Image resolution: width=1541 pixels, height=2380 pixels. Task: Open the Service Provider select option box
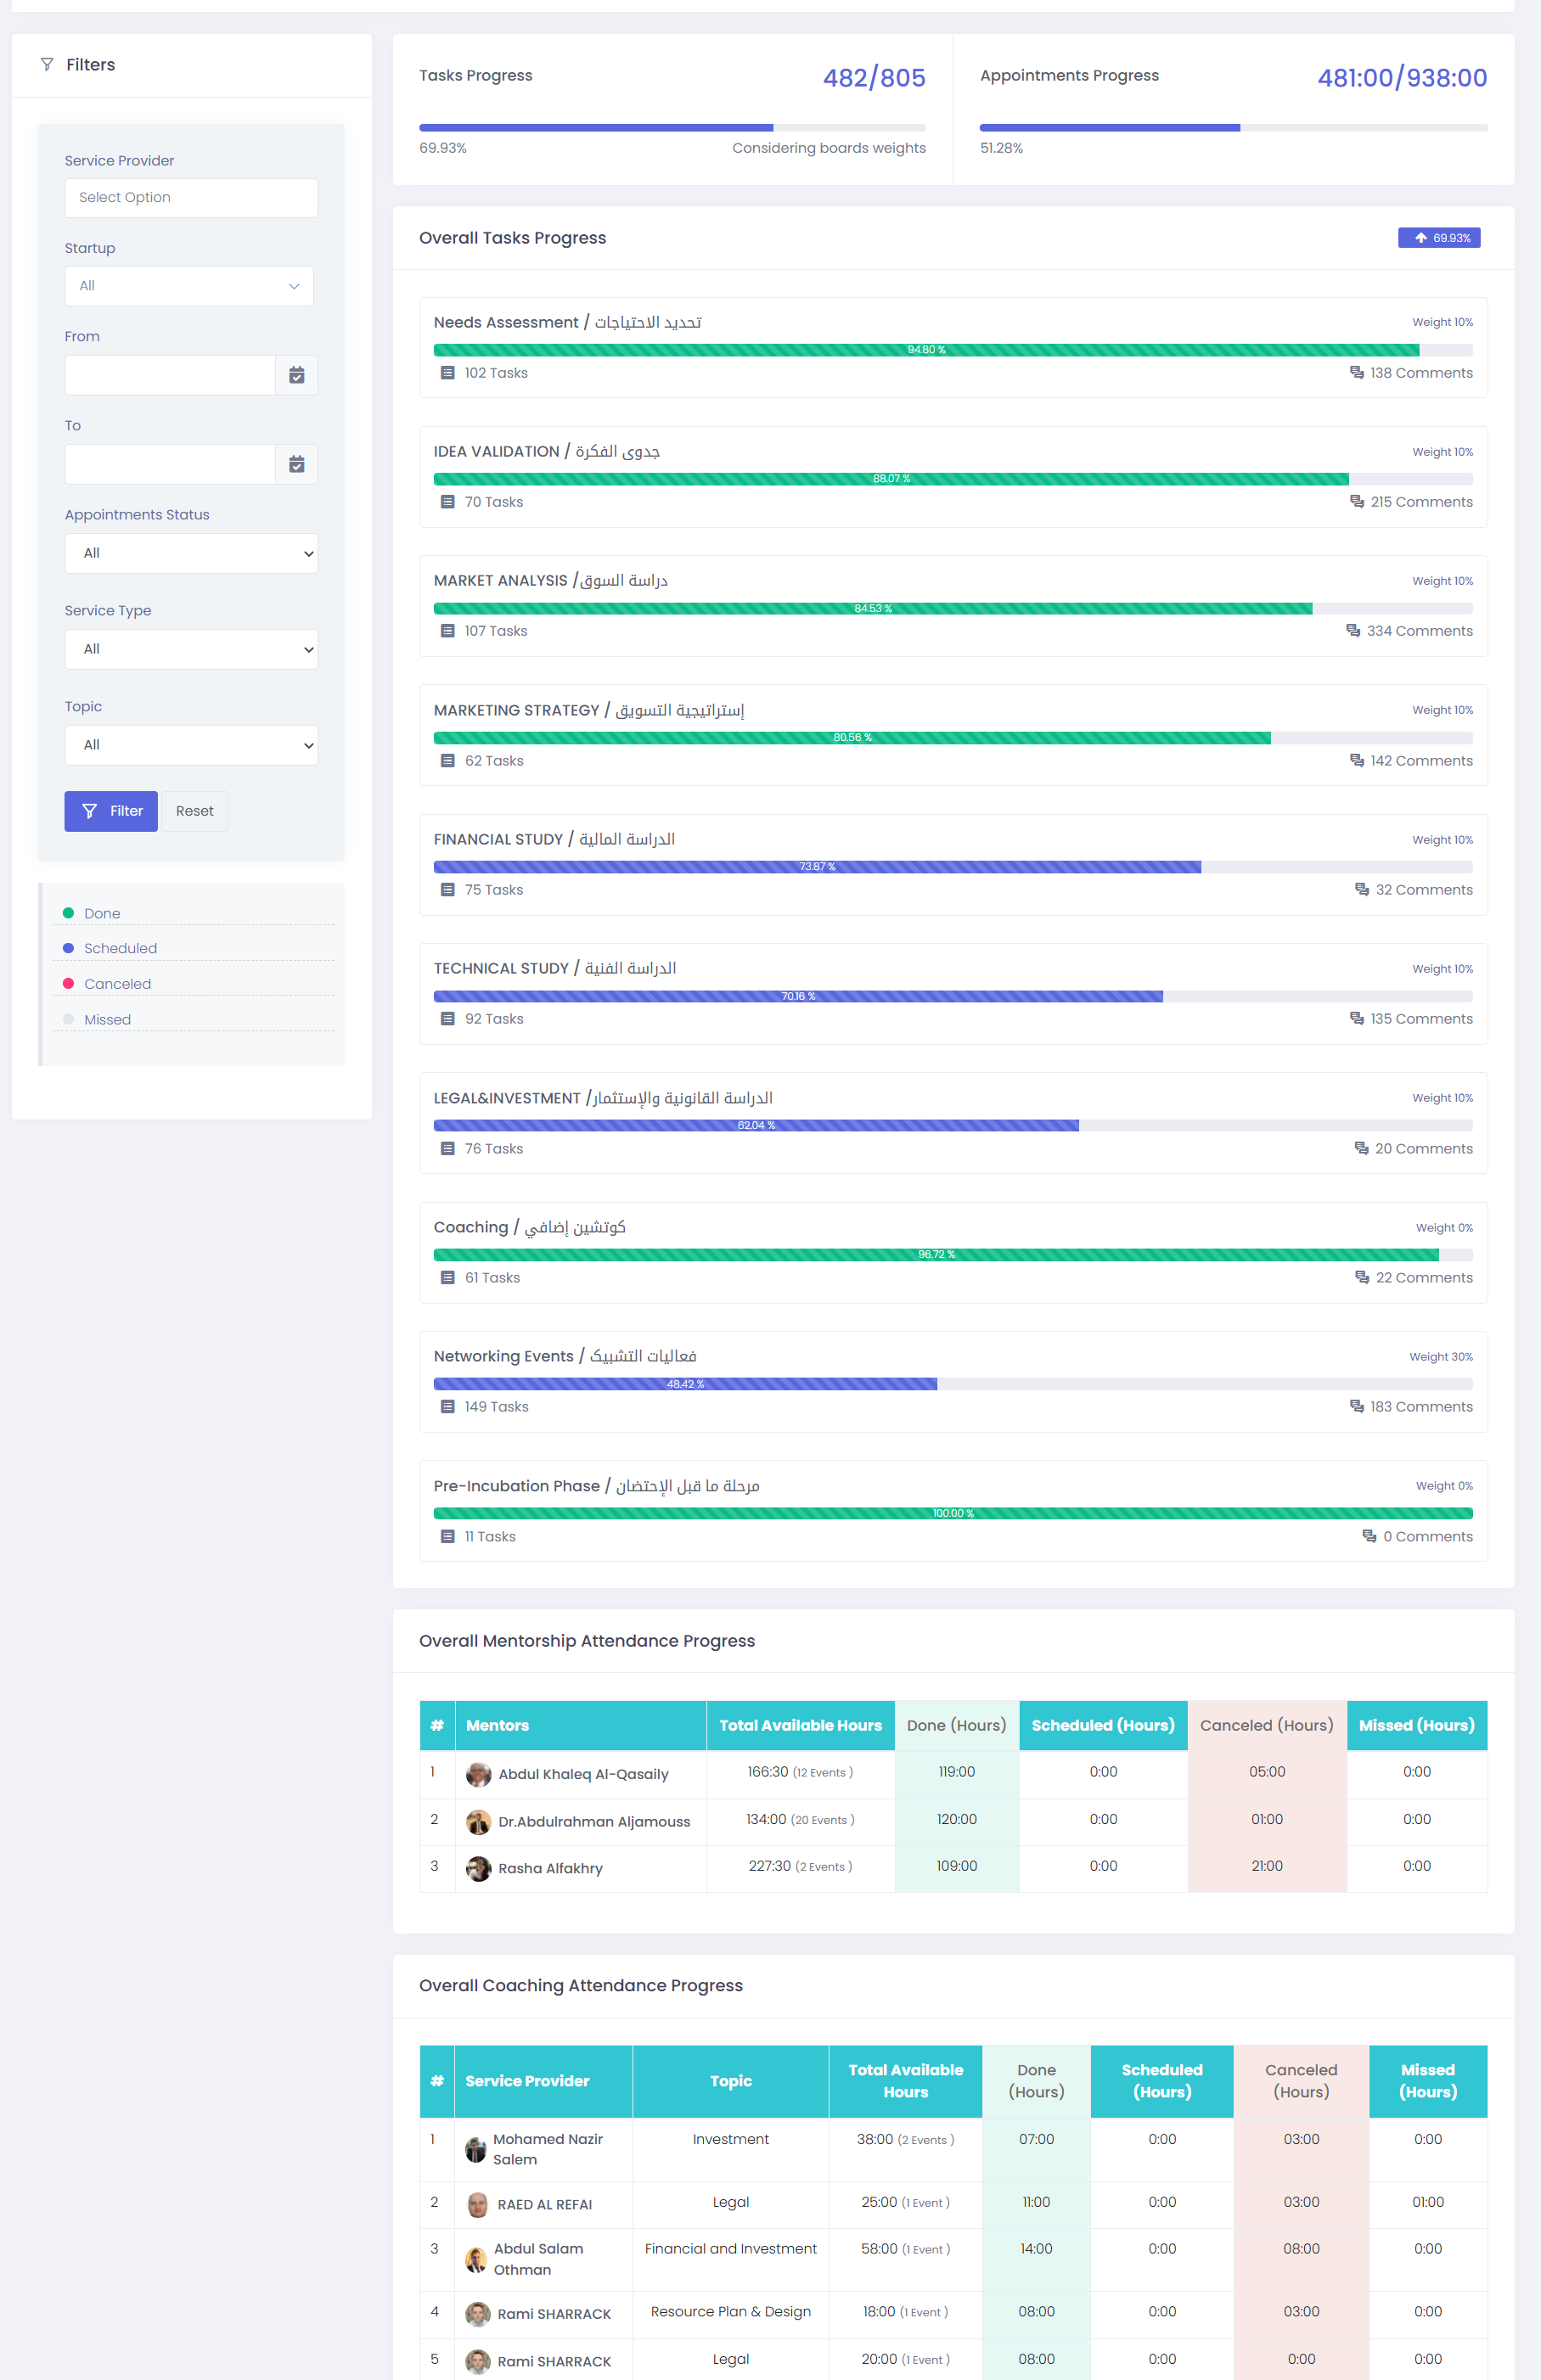[x=191, y=198]
